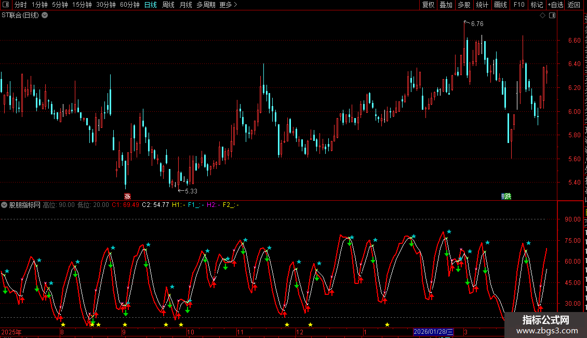Click the 30.00 indicator axis label
Viewport: 587px width, 338px height.
[x=573, y=304]
